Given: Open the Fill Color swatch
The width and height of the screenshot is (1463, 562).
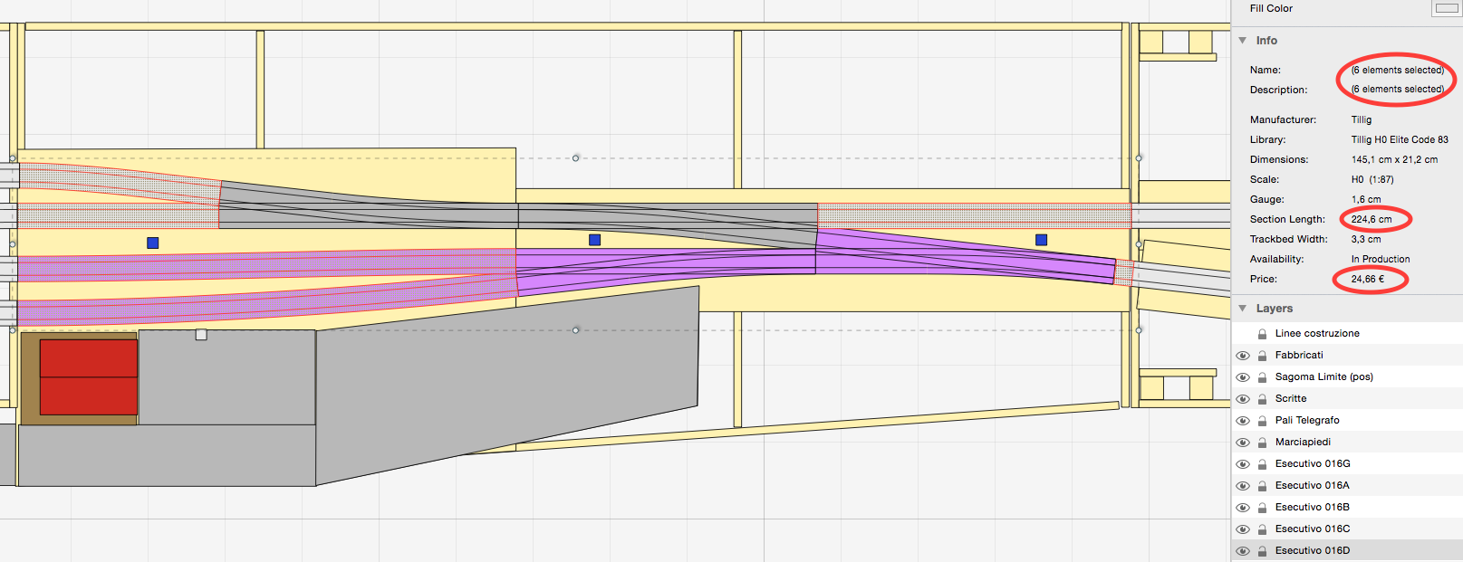Looking at the screenshot, I should (1446, 9).
